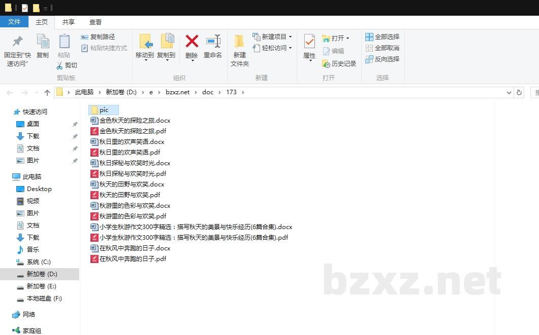Click the Pin to Quick Access icon
This screenshot has width=539, height=335.
click(17, 42)
